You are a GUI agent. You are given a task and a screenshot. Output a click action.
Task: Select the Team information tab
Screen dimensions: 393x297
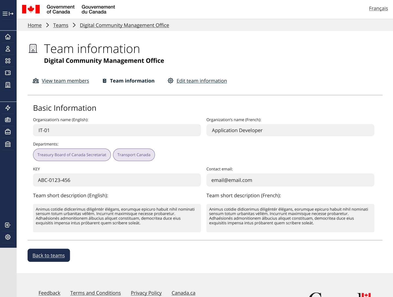(x=132, y=81)
